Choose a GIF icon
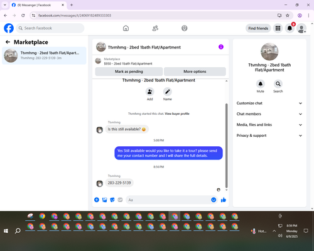This screenshot has width=314, height=251. 120,200
